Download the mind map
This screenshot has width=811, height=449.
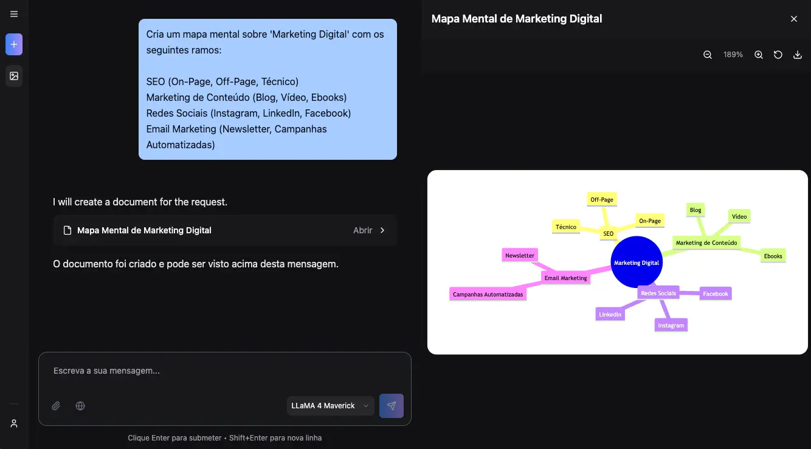click(x=798, y=55)
